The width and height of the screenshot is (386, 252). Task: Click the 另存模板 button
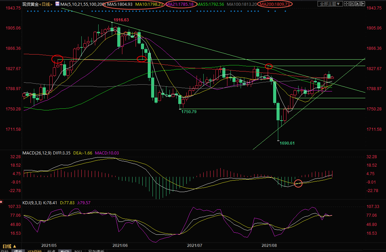(x=96, y=251)
